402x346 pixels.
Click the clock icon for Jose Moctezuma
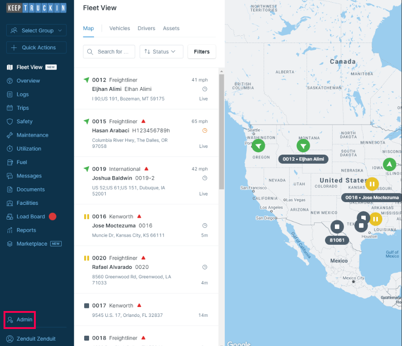[x=205, y=225]
